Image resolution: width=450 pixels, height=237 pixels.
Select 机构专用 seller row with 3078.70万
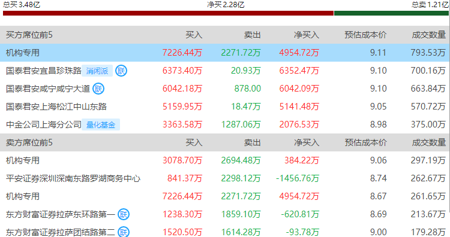[x=225, y=160]
